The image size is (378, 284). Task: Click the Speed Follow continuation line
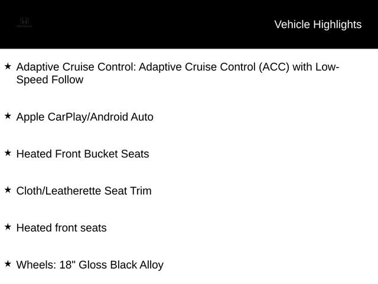[x=50, y=80]
